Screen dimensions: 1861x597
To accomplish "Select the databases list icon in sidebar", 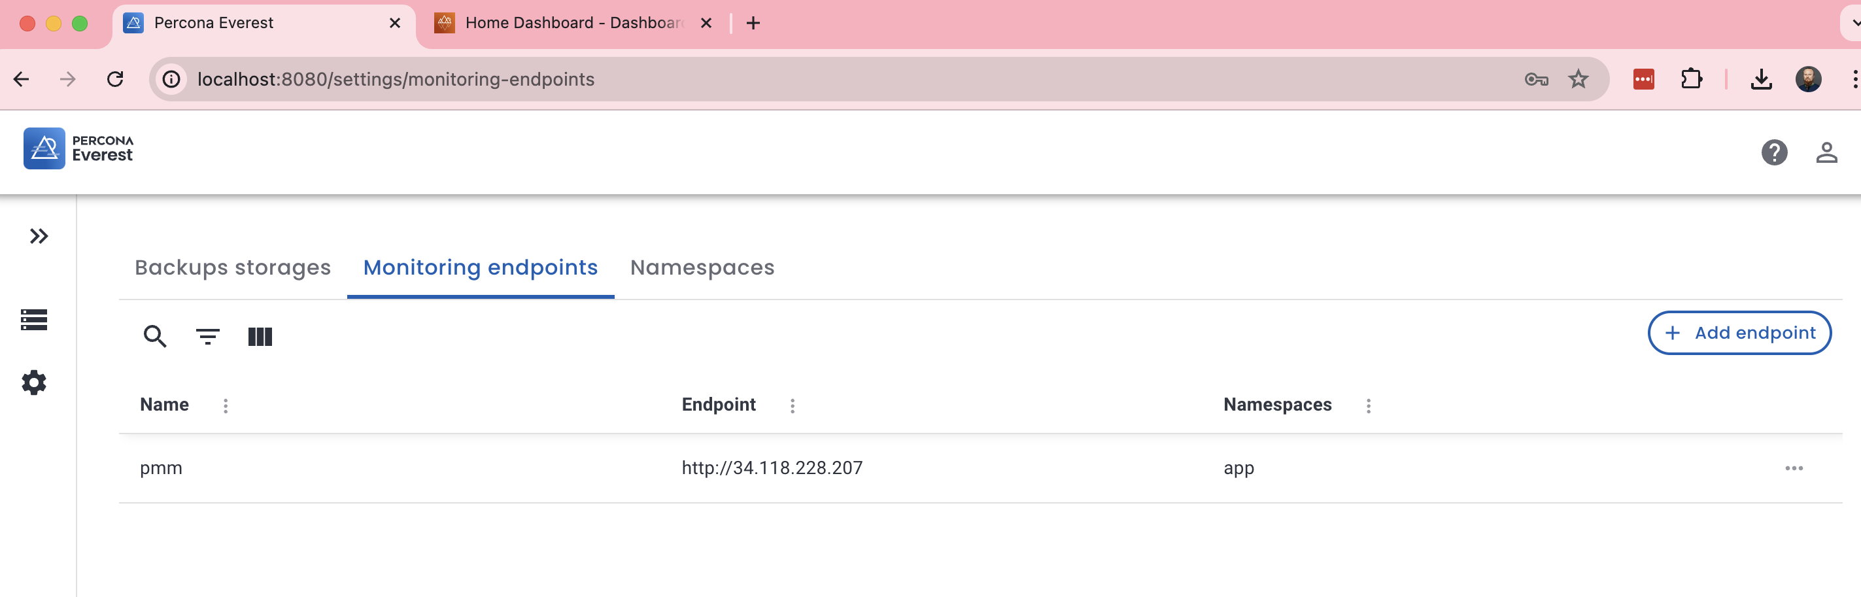I will [33, 320].
